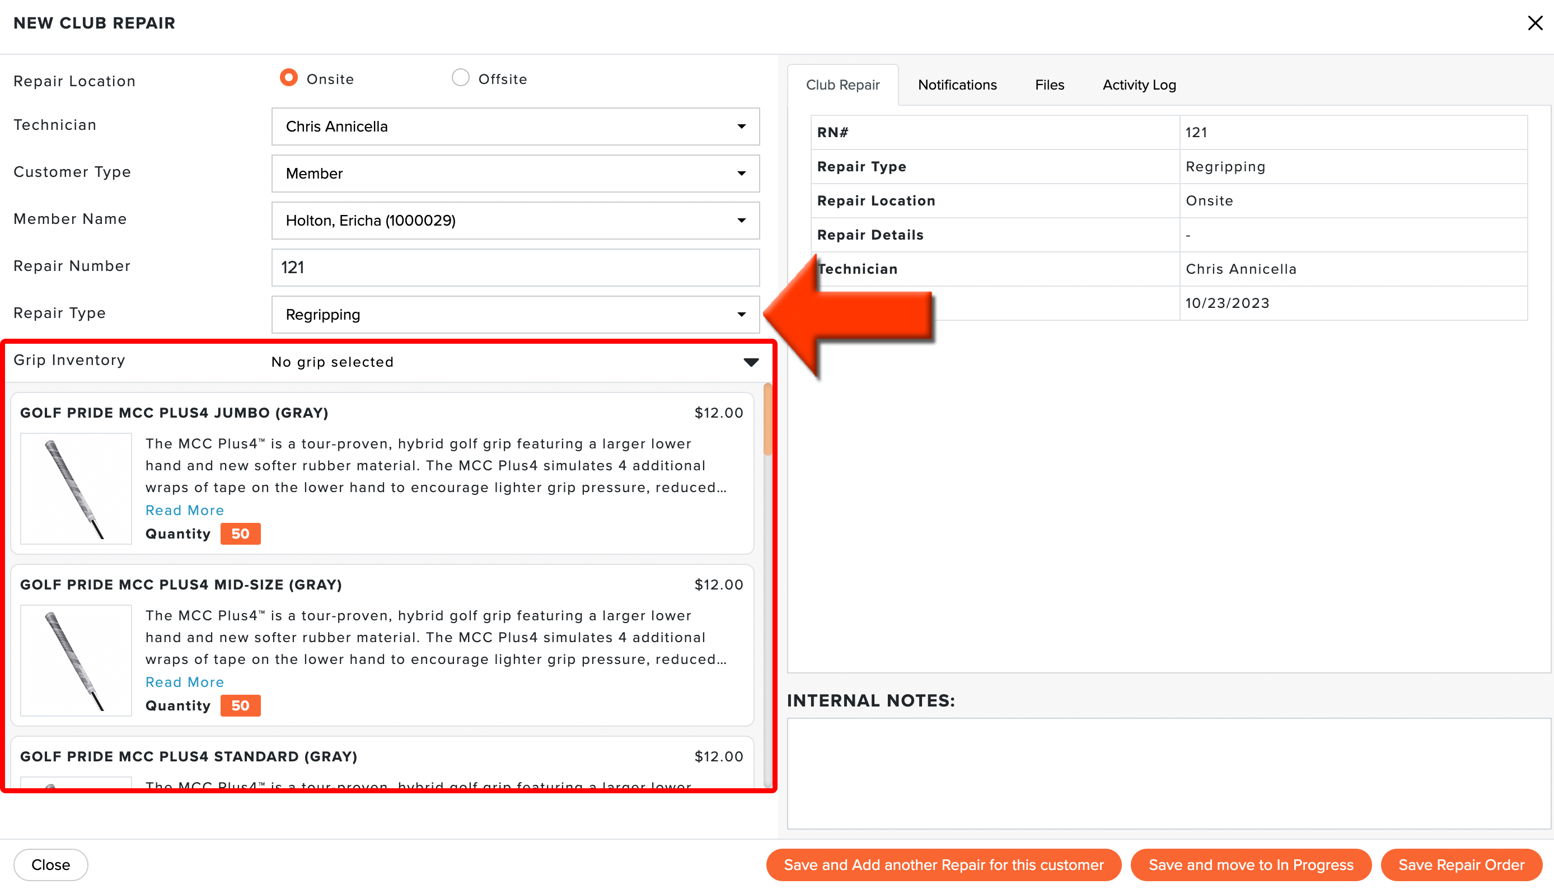Click the Jumbo grip quantity 50 badge
1554x889 pixels.
pos(240,534)
